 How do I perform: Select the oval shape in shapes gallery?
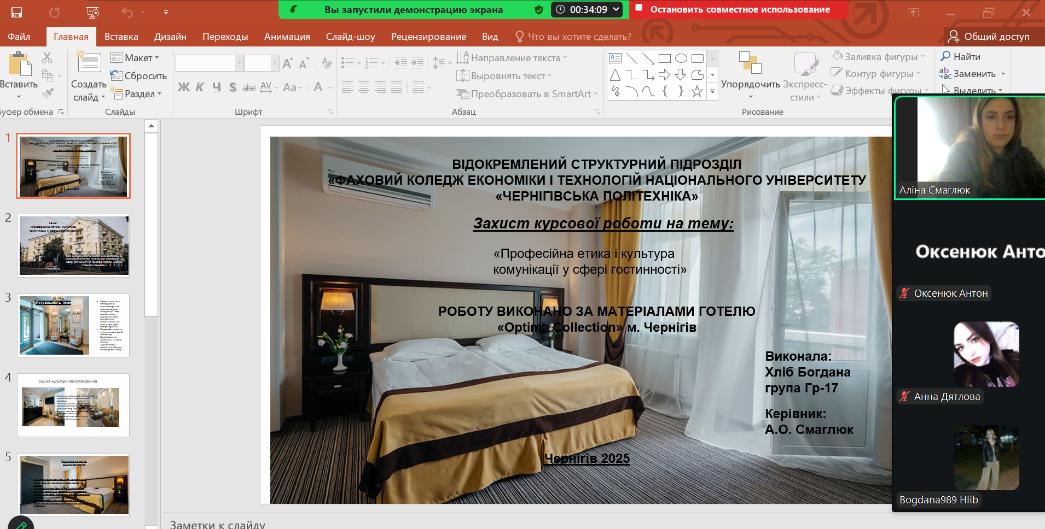pos(681,58)
